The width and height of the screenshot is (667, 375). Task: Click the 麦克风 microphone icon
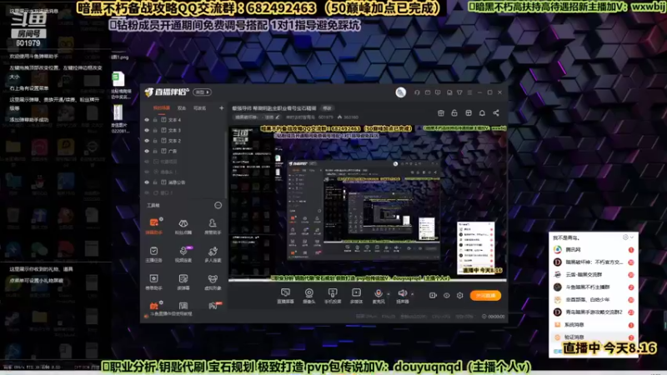tap(379, 296)
